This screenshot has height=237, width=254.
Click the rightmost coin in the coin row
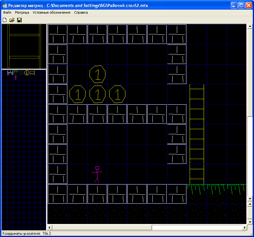[x=117, y=94]
